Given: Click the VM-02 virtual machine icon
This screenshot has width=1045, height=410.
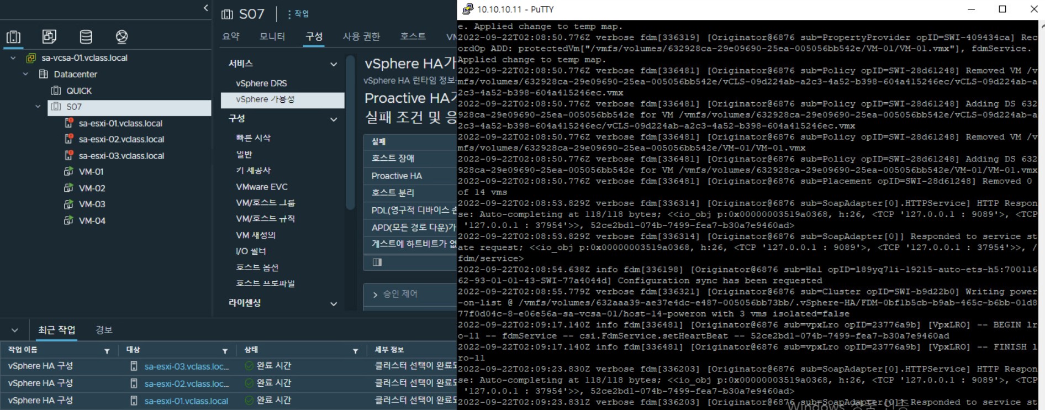Looking at the screenshot, I should (68, 188).
